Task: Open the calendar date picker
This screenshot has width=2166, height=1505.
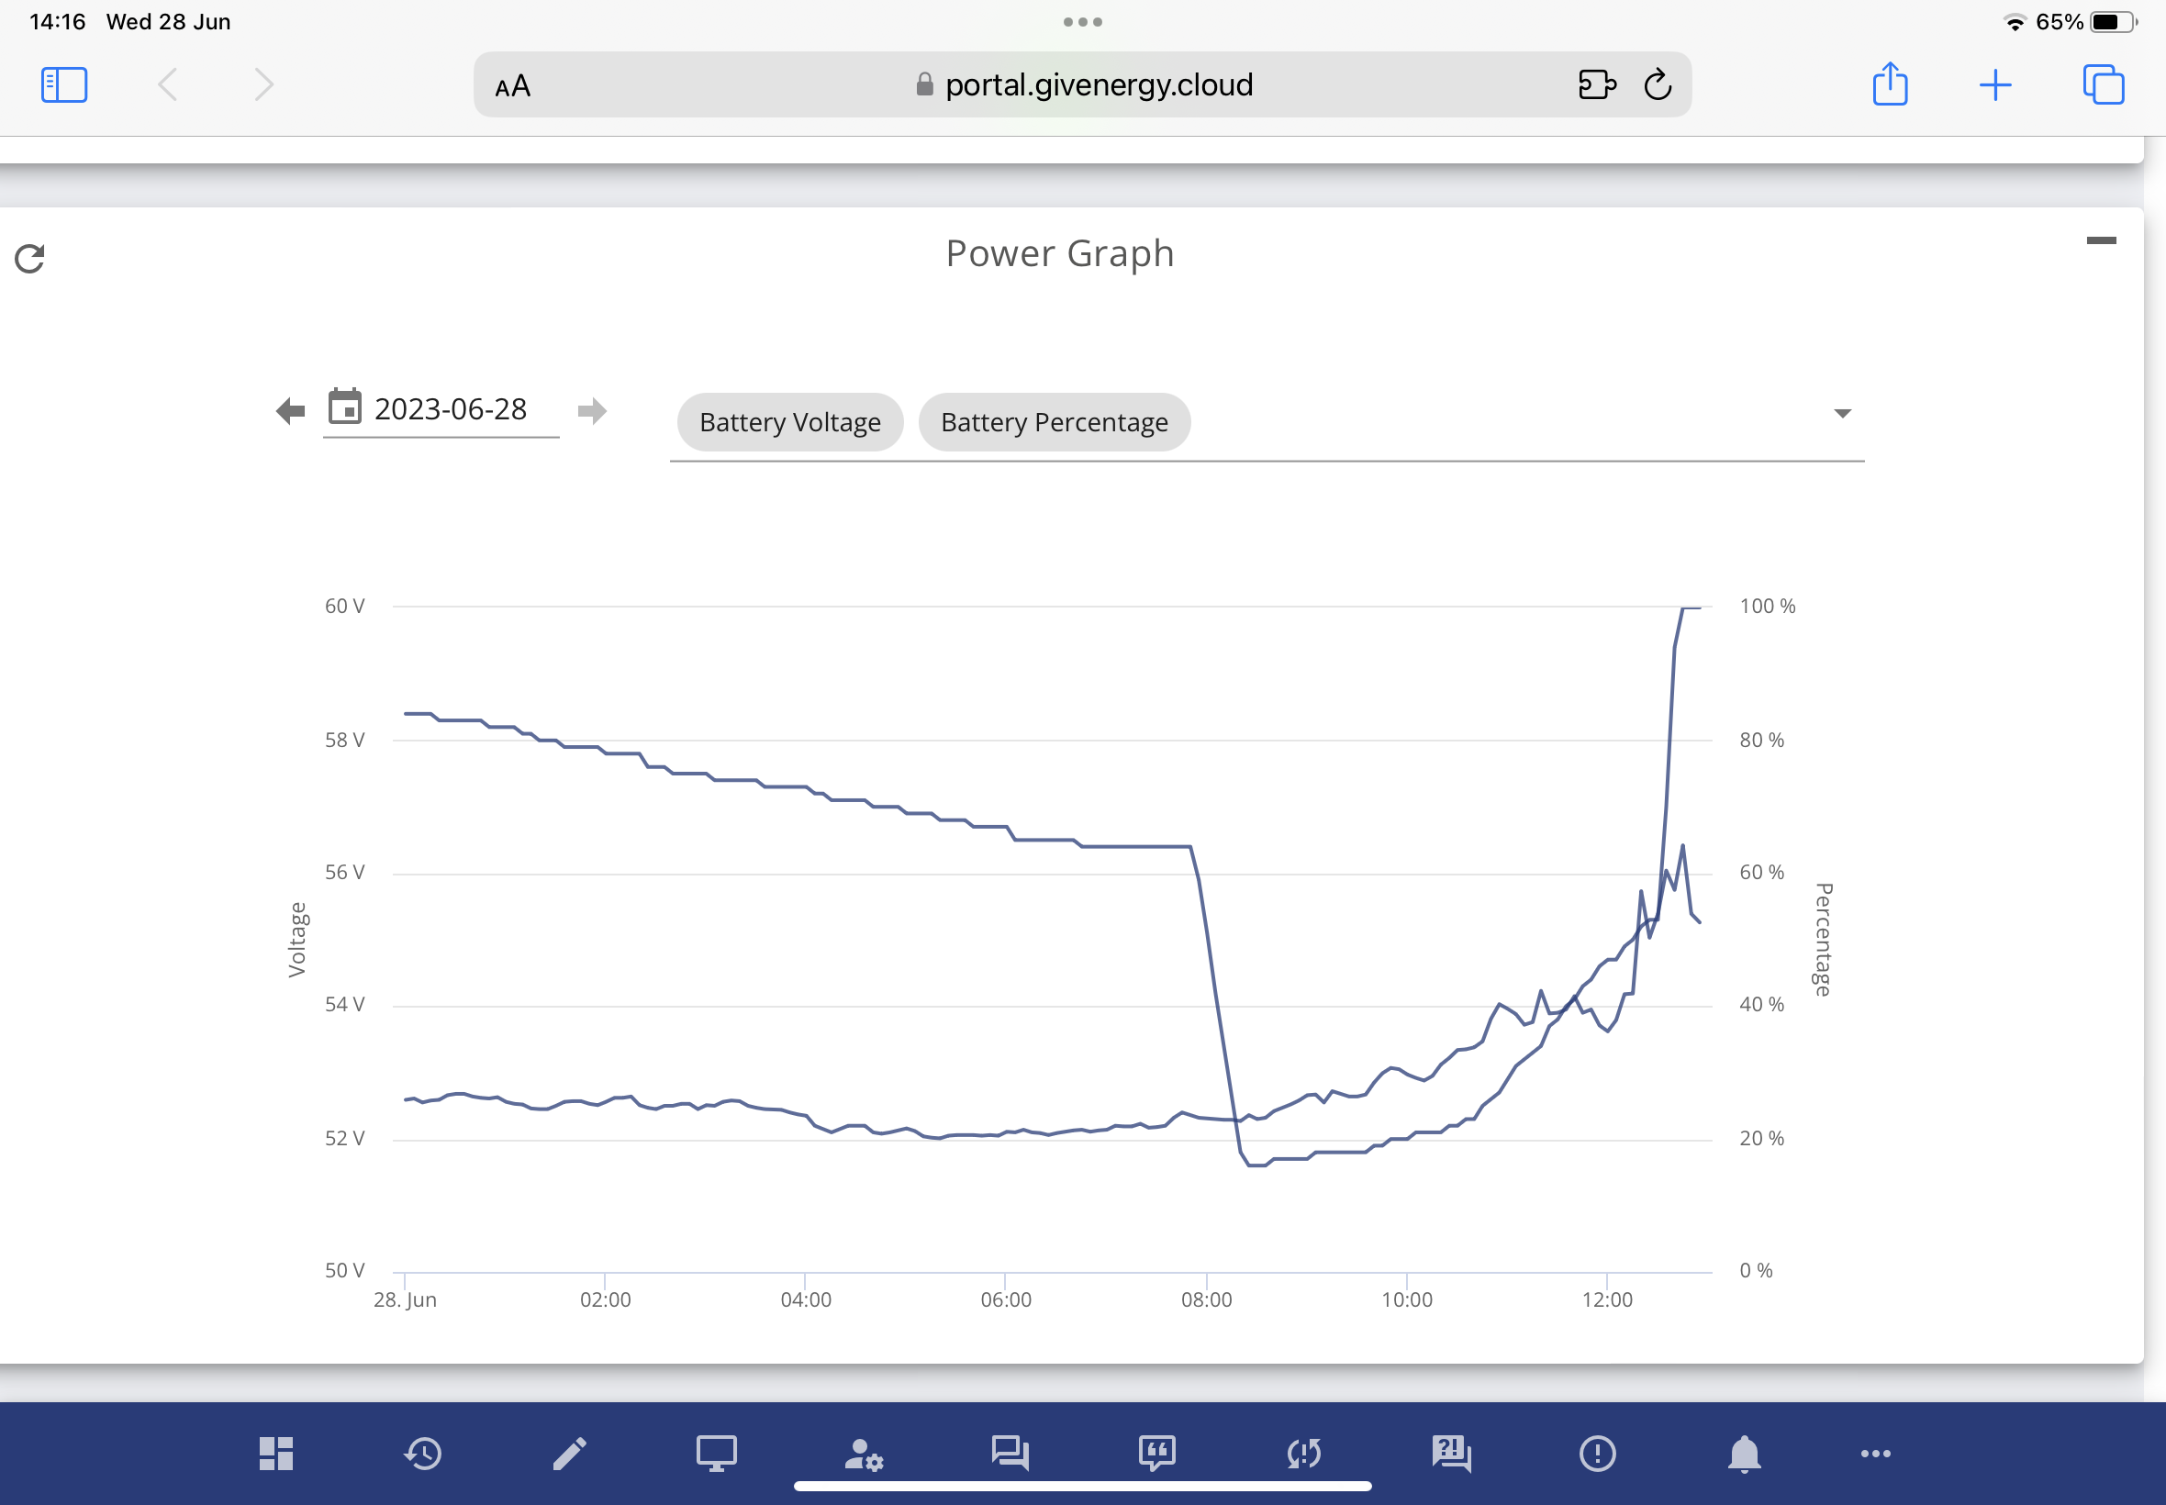Action: point(344,407)
